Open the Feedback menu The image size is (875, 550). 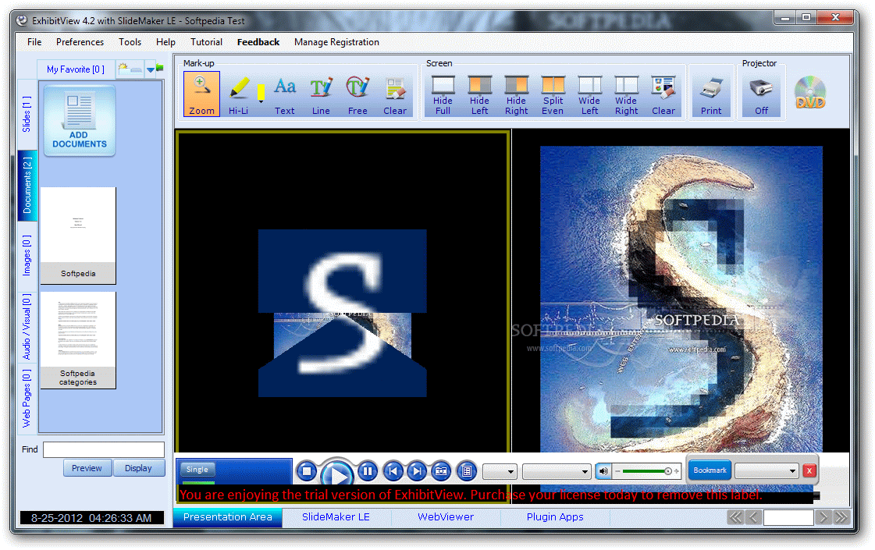click(258, 42)
